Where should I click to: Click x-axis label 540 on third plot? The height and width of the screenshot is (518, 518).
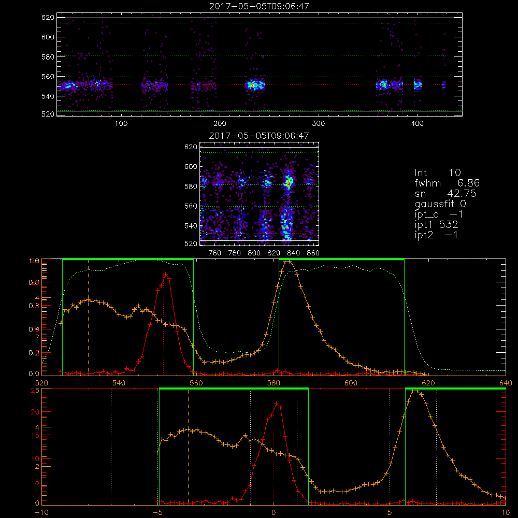coord(119,383)
